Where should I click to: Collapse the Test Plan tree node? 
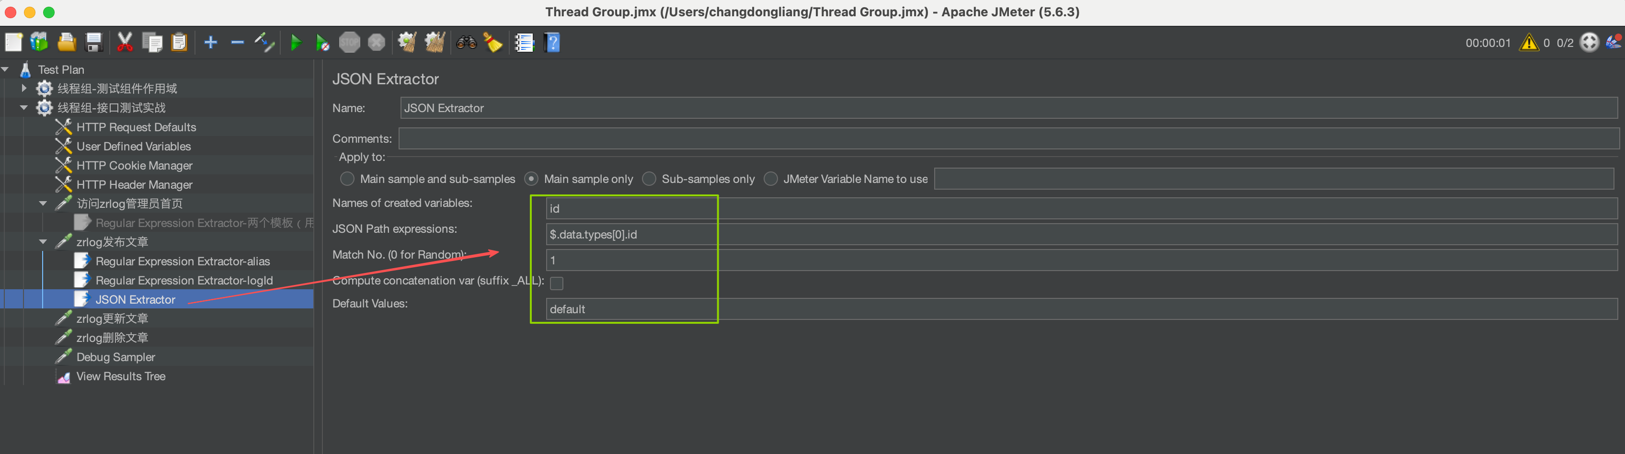tap(6, 69)
